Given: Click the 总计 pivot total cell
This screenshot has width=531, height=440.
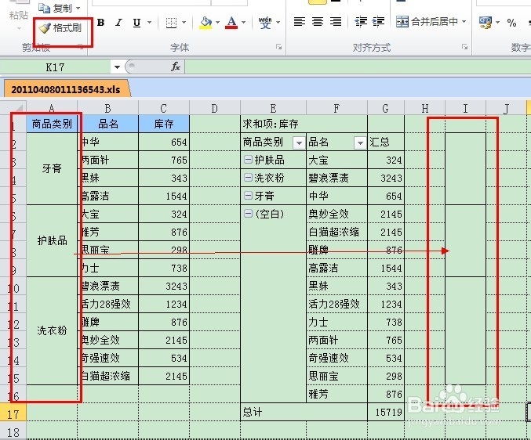Looking at the screenshot, I should (x=304, y=412).
